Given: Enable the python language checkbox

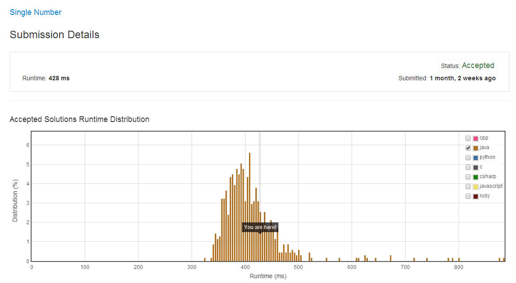Looking at the screenshot, I should (468, 158).
